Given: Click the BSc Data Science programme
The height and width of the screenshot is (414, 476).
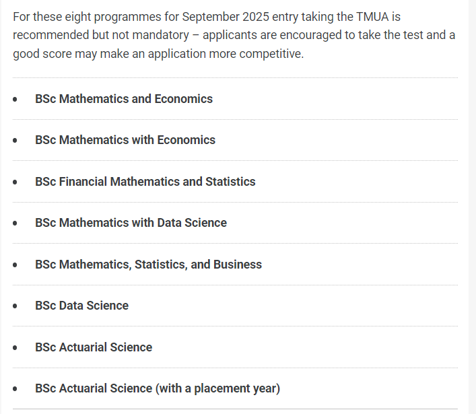Looking at the screenshot, I should (81, 306).
